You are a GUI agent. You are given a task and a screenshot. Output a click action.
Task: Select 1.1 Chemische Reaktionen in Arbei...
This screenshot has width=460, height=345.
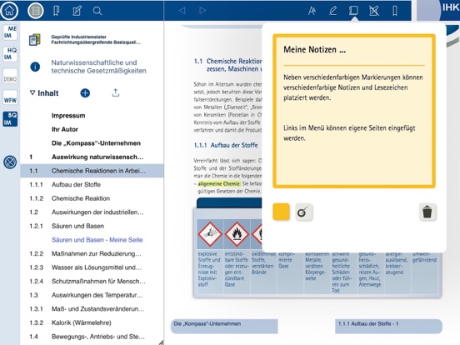click(x=92, y=171)
